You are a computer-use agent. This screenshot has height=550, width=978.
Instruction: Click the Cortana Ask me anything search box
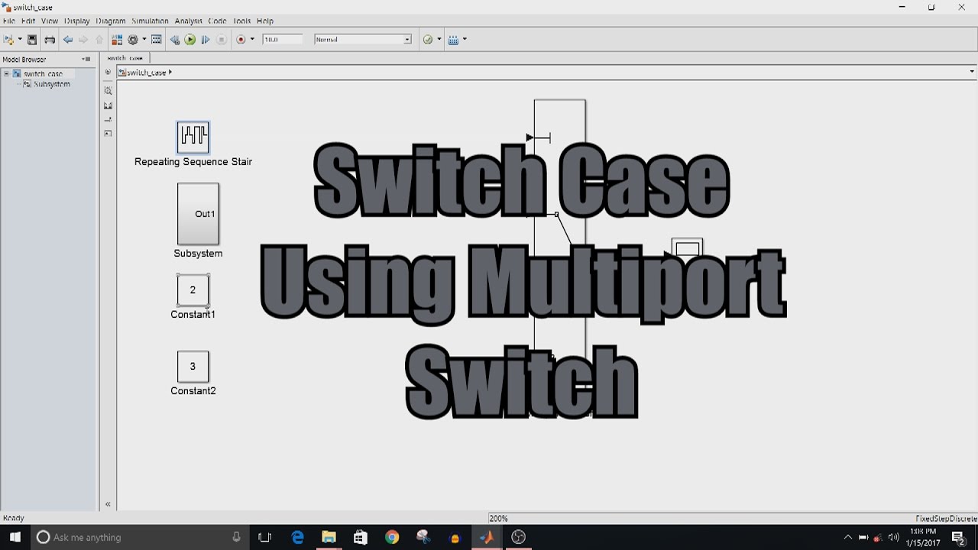tap(140, 537)
